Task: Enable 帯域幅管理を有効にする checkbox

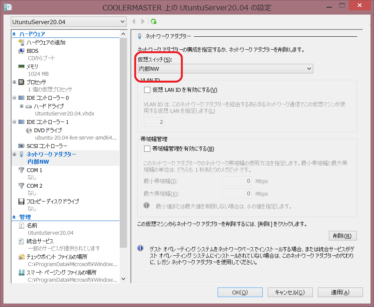Action: coord(147,149)
